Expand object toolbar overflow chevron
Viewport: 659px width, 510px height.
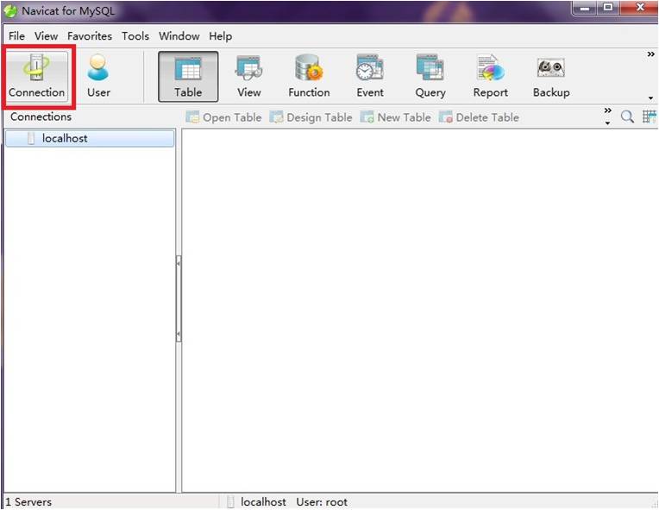(x=607, y=111)
